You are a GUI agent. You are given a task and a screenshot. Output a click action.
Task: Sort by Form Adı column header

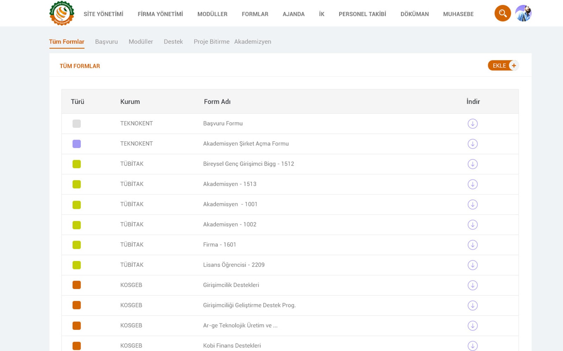click(x=217, y=102)
